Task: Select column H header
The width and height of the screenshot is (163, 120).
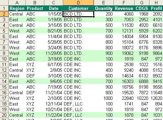Action: [156, 3]
